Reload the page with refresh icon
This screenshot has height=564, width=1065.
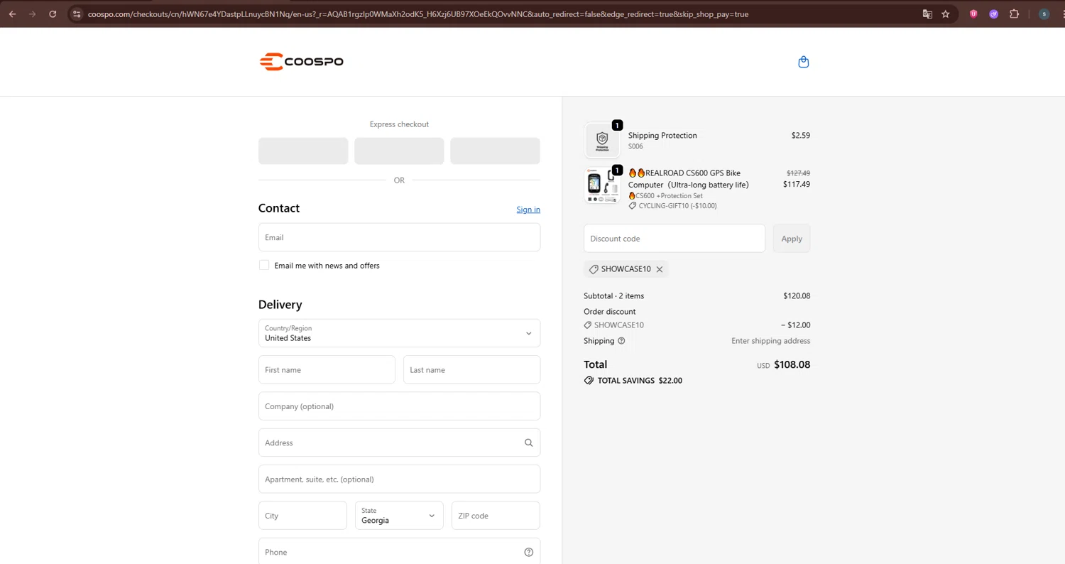tap(53, 13)
